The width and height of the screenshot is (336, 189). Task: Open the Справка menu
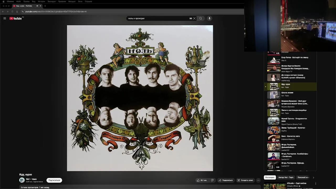click(88, 2)
